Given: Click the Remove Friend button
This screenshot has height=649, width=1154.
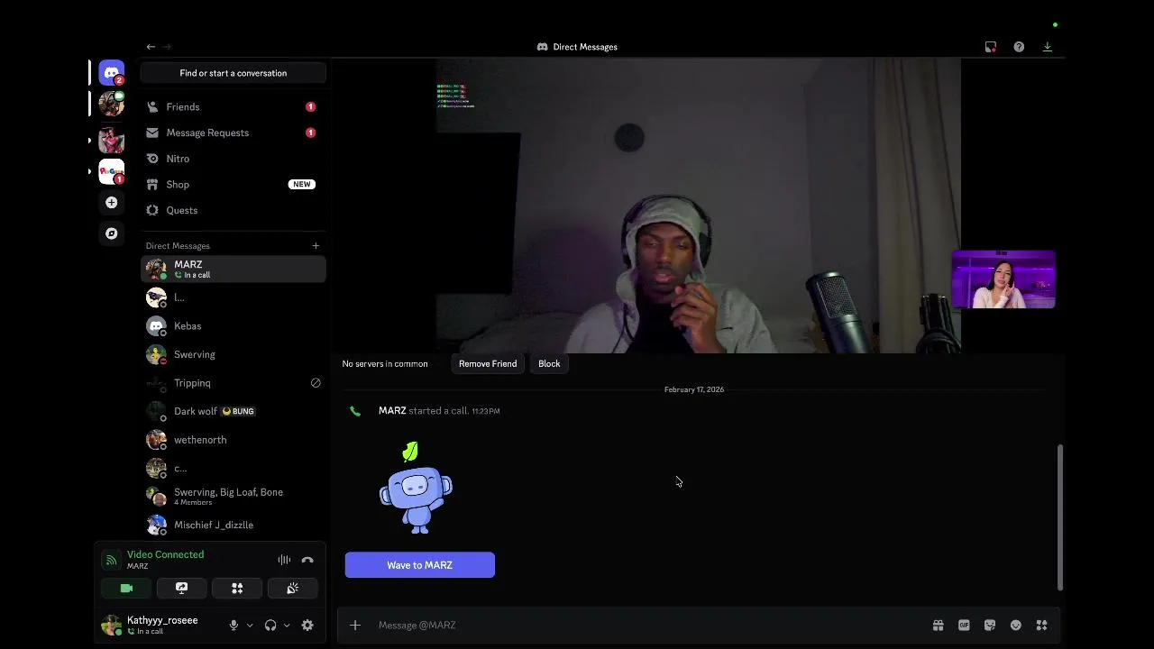Looking at the screenshot, I should (488, 363).
